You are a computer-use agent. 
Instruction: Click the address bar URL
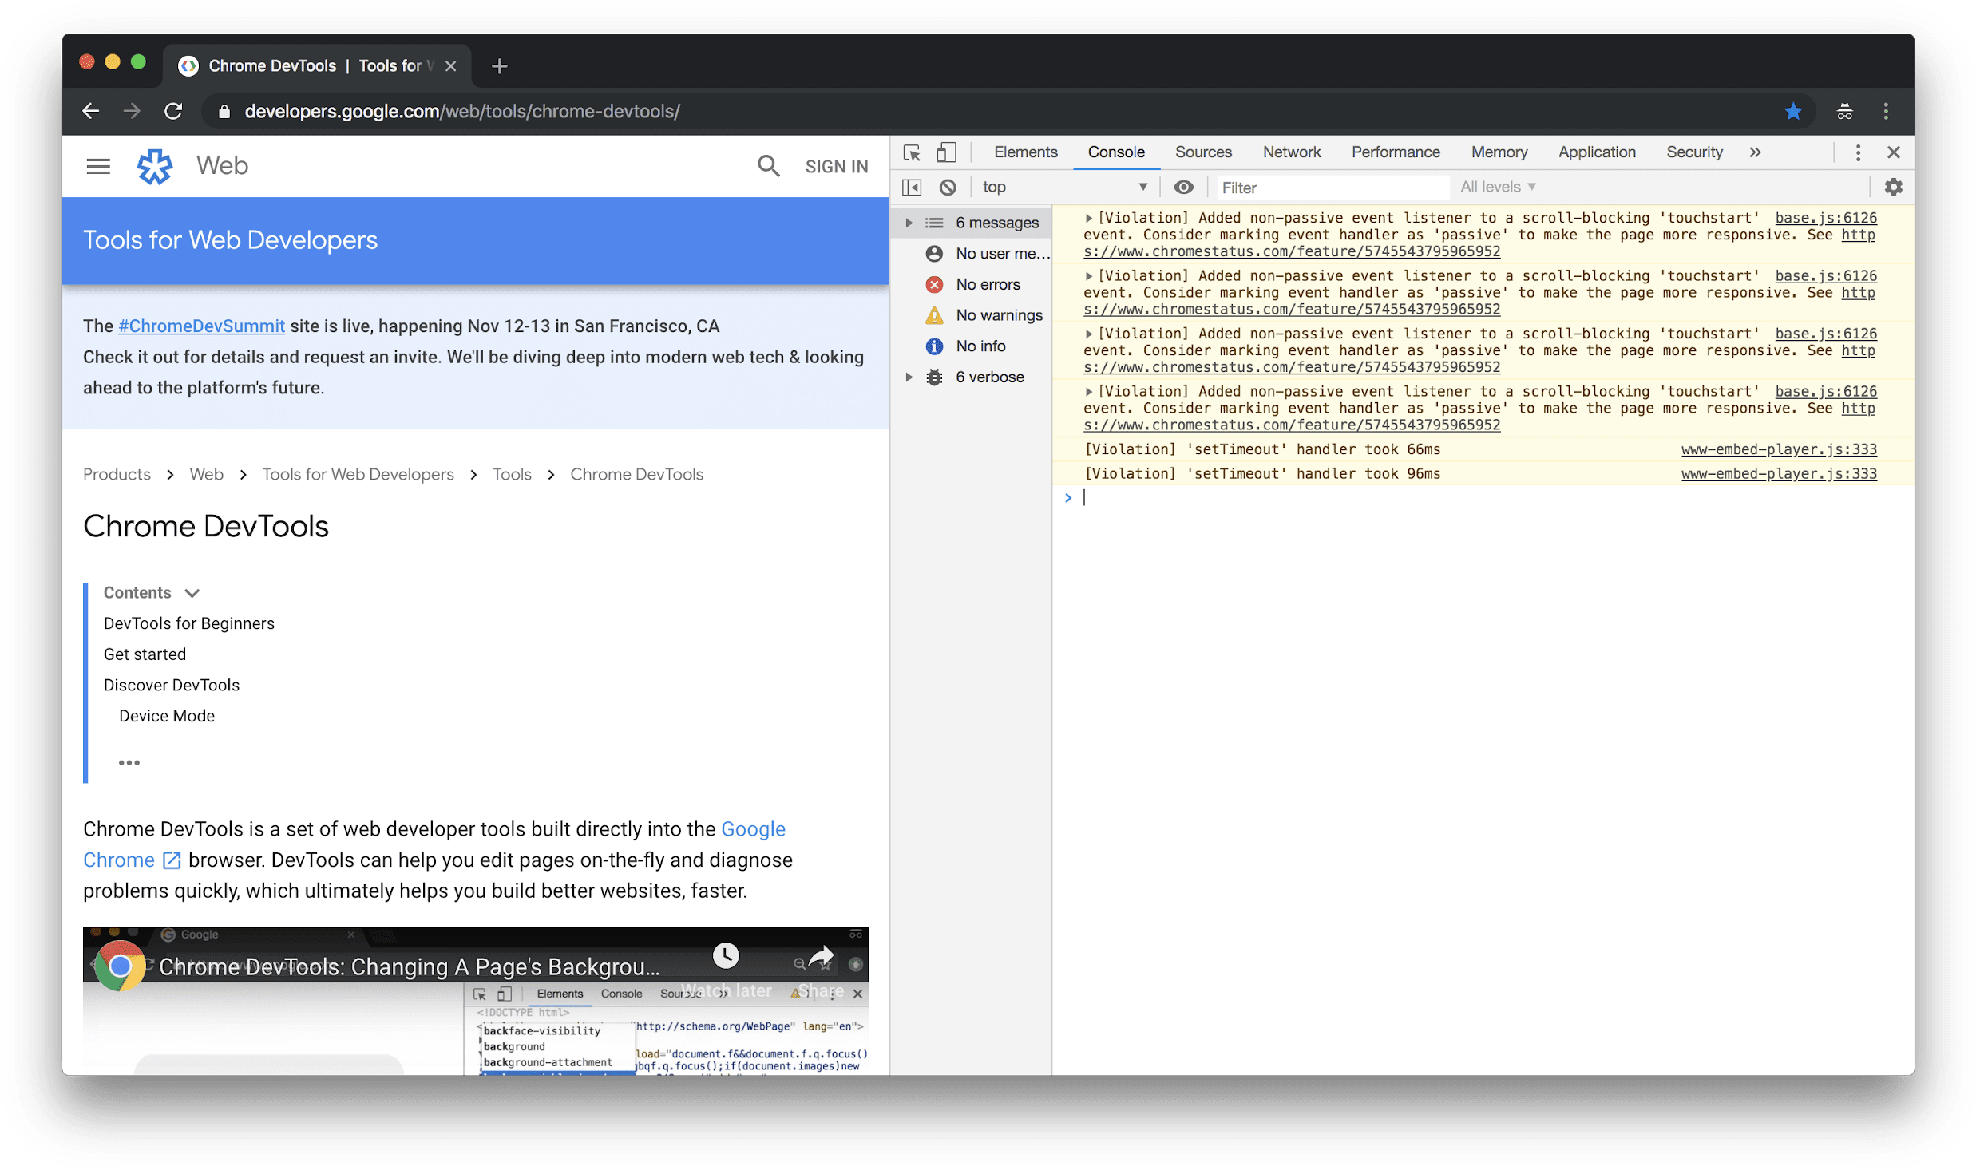tap(462, 111)
